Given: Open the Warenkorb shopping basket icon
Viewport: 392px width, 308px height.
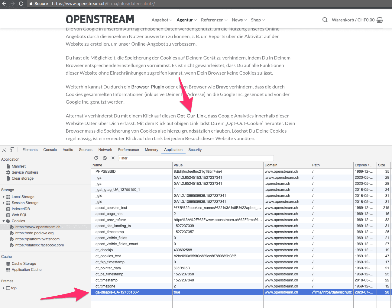Looking at the screenshot, I should pos(380,20).
